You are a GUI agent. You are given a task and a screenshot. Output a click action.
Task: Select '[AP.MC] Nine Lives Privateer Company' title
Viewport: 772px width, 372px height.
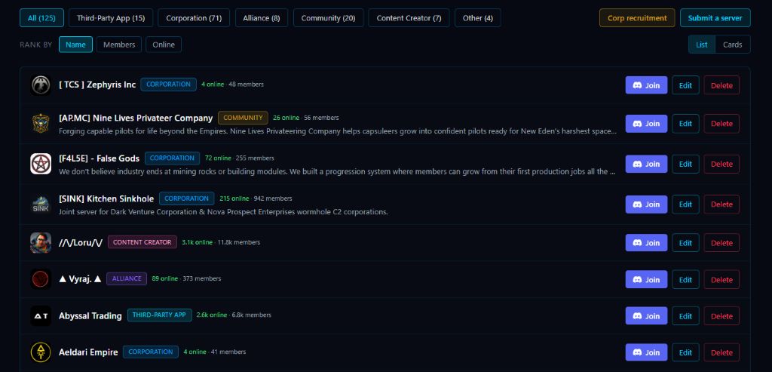tap(136, 118)
